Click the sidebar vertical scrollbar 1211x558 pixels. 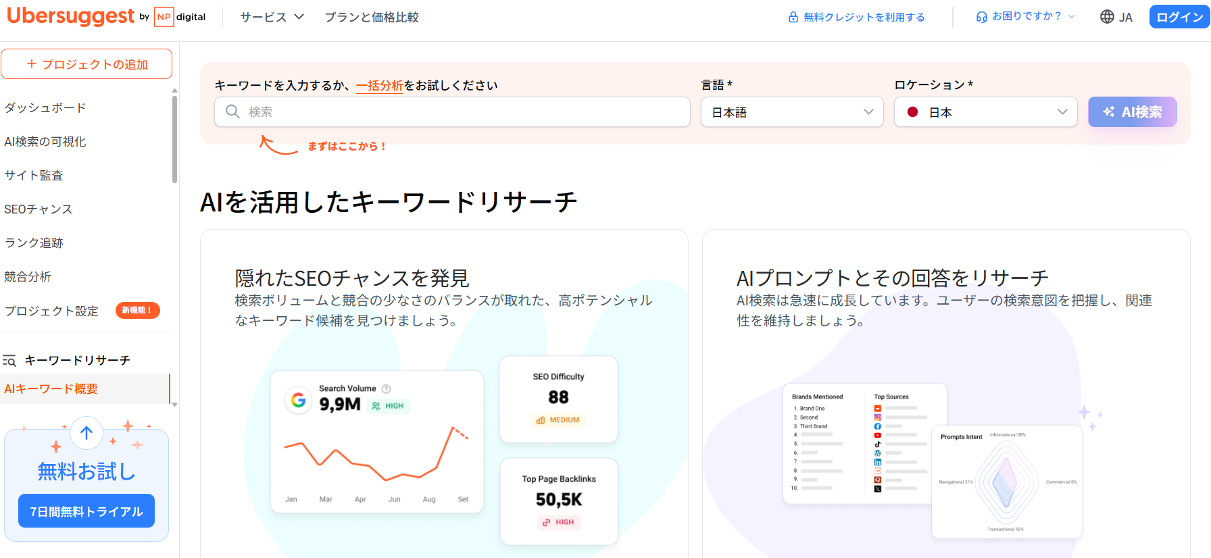174,138
